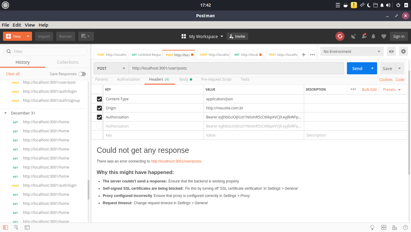Viewport: 411px width, 232px height.
Task: Open the Cookies link
Action: tap(386, 79)
